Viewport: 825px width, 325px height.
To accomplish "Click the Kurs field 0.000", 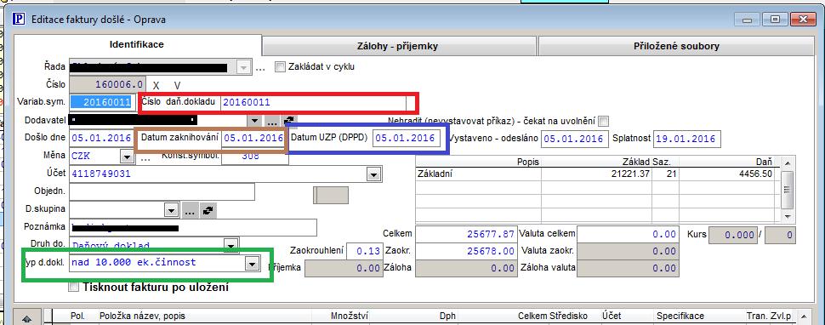I will (733, 235).
